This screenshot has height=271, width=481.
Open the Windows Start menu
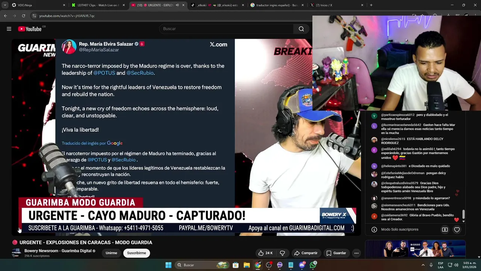click(x=168, y=265)
